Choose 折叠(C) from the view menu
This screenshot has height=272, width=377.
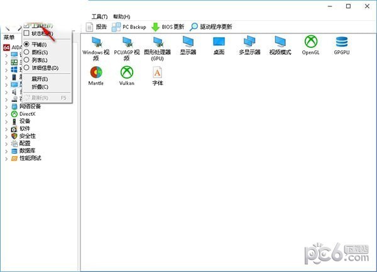point(40,87)
